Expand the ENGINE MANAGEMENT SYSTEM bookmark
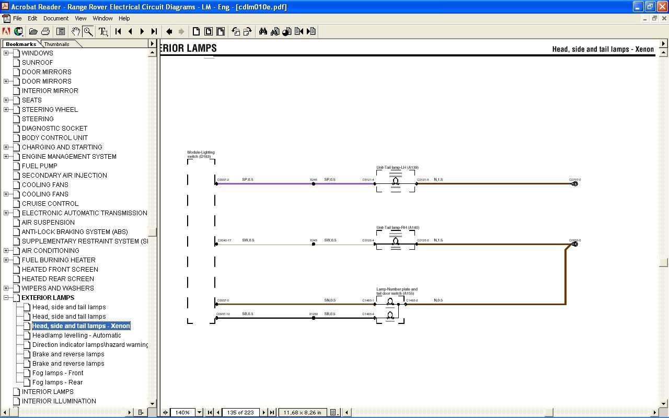Screen dimensions: 669x418 (x=6, y=156)
